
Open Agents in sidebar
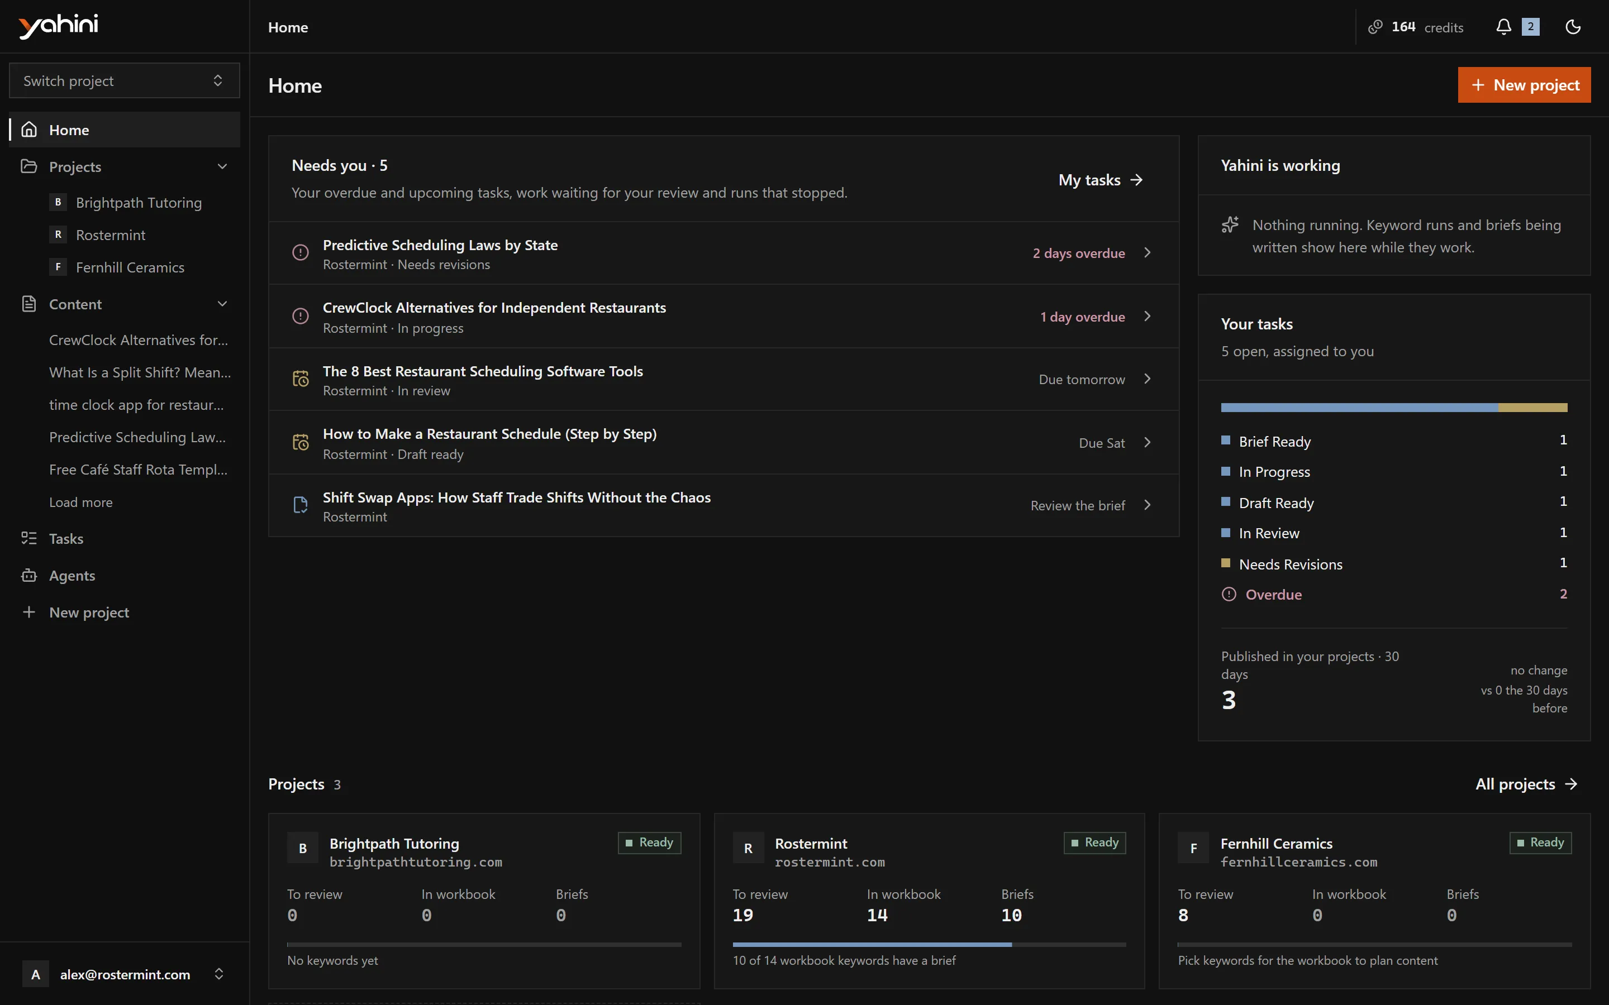coord(125,576)
